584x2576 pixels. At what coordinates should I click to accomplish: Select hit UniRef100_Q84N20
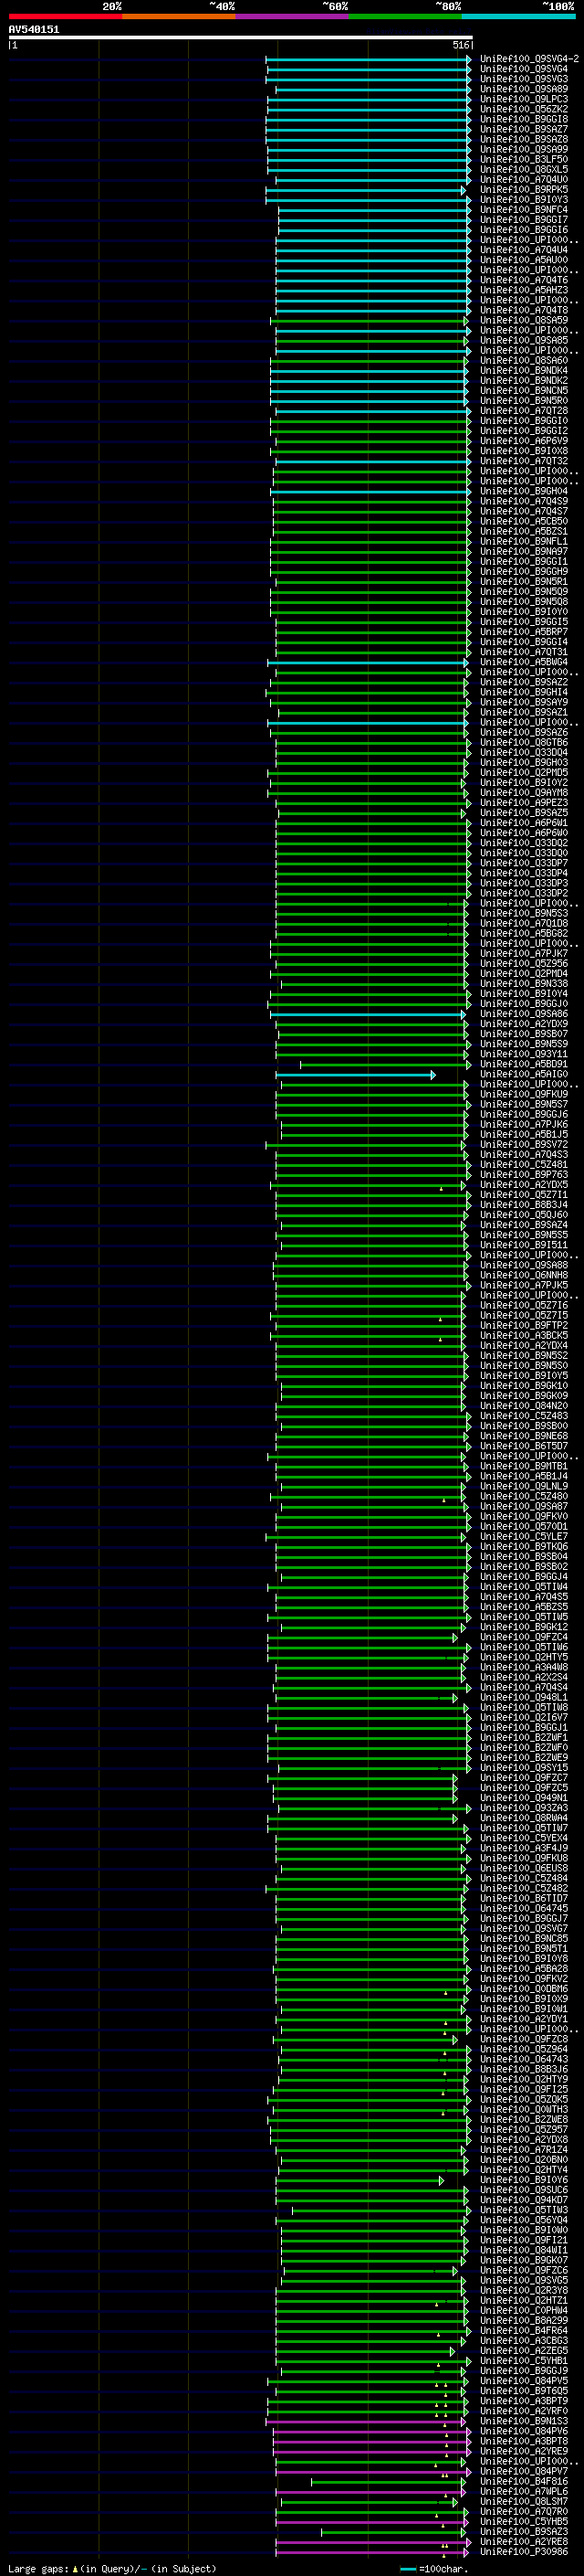pos(524,1406)
